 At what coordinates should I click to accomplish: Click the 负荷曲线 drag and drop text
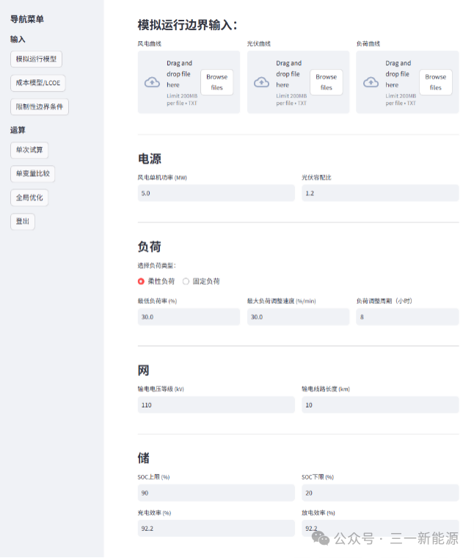pyautogui.click(x=398, y=74)
